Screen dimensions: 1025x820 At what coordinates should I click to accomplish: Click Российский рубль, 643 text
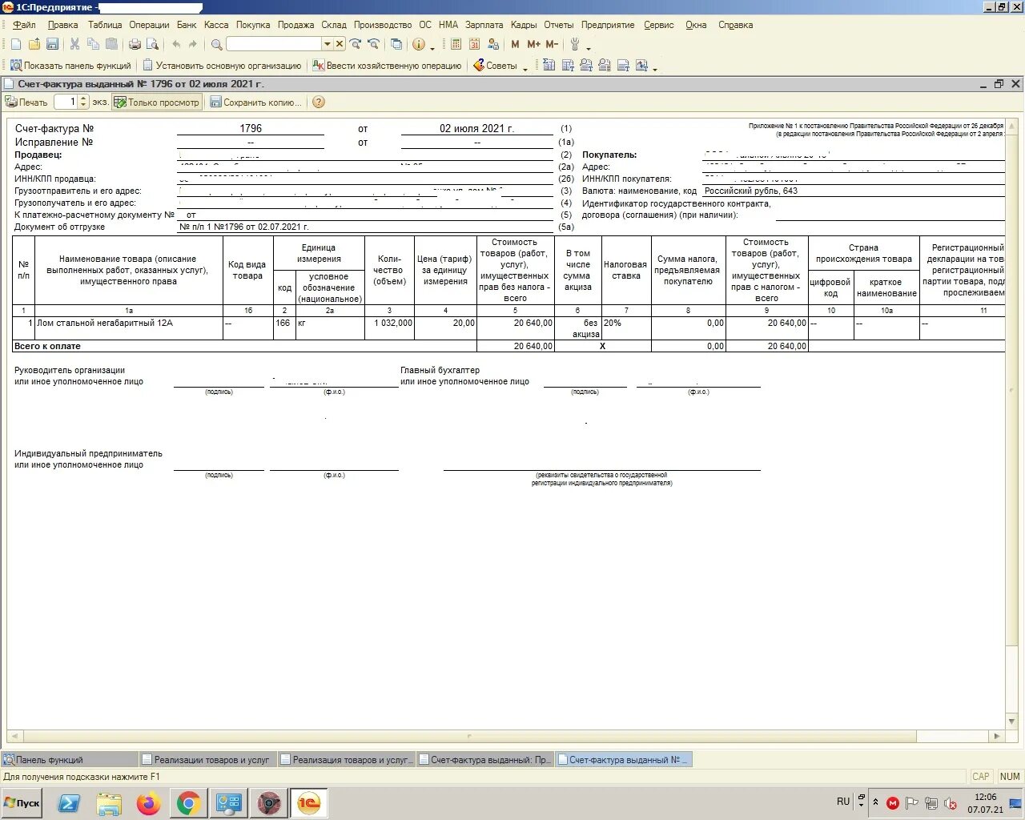[751, 191]
